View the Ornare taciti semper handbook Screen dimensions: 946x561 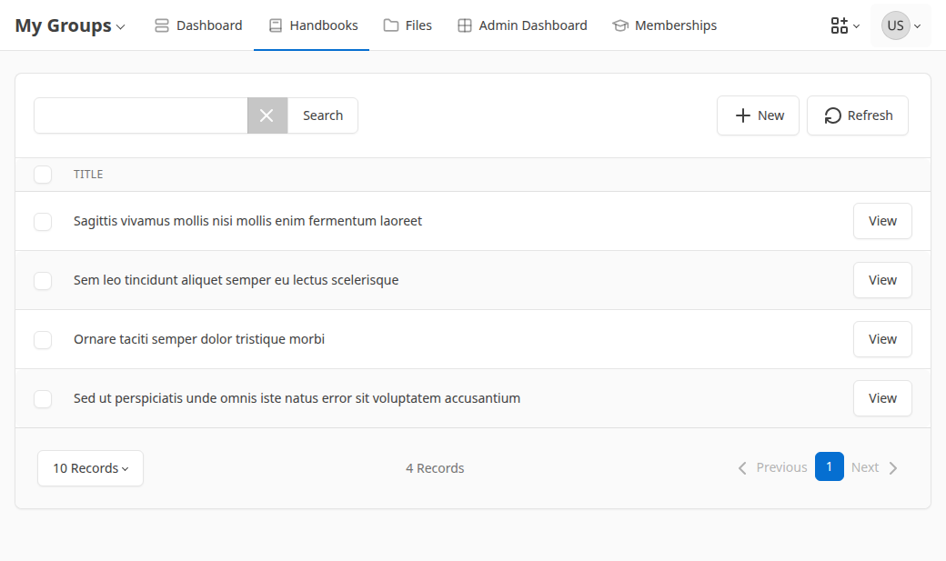[x=882, y=339]
